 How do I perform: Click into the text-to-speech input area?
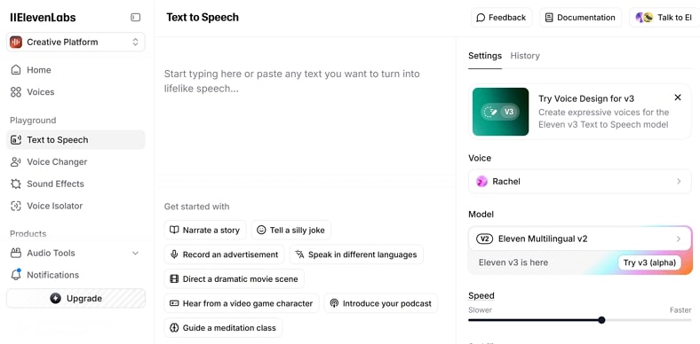pyautogui.click(x=305, y=107)
